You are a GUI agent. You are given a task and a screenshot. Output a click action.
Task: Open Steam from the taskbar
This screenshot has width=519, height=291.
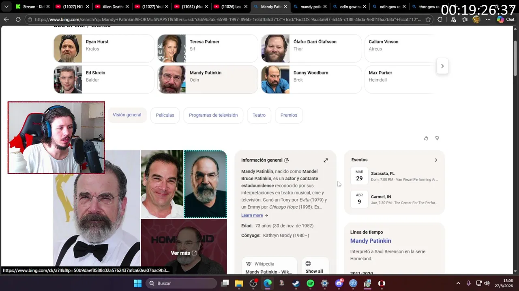click(x=296, y=283)
